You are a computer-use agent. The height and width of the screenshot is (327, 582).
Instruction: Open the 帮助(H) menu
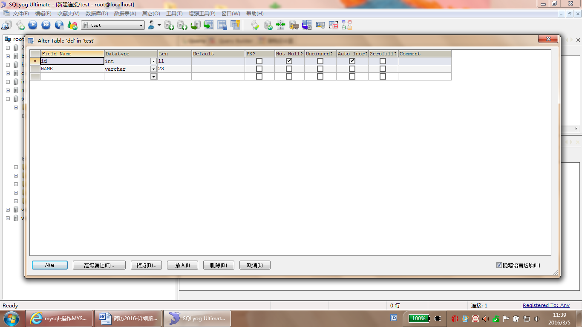coord(255,14)
